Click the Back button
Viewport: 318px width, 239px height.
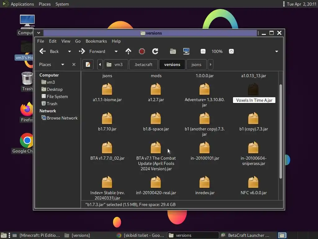[x=49, y=51]
